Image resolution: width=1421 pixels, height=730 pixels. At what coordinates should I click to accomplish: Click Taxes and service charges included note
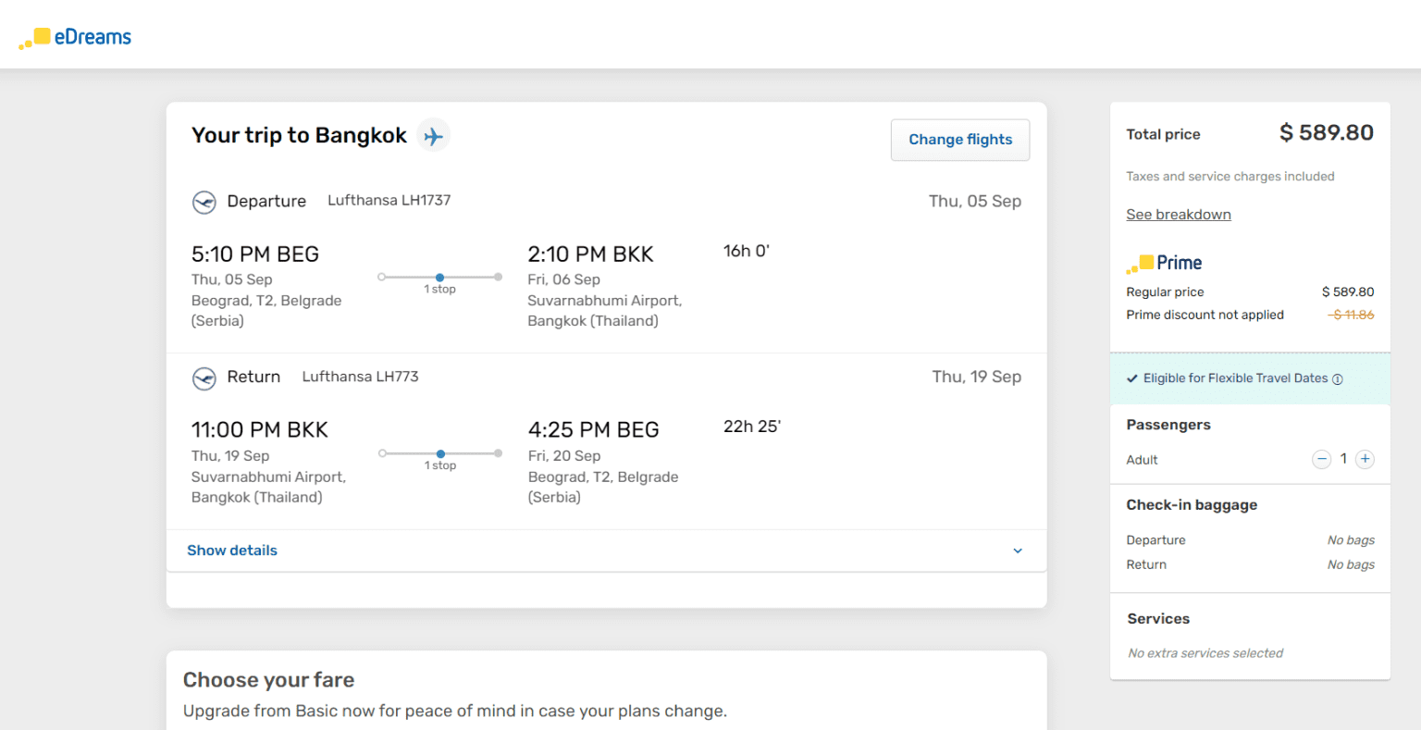click(x=1230, y=177)
